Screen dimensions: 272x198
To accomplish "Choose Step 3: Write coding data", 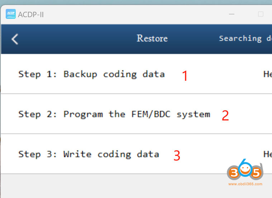I will (x=89, y=154).
